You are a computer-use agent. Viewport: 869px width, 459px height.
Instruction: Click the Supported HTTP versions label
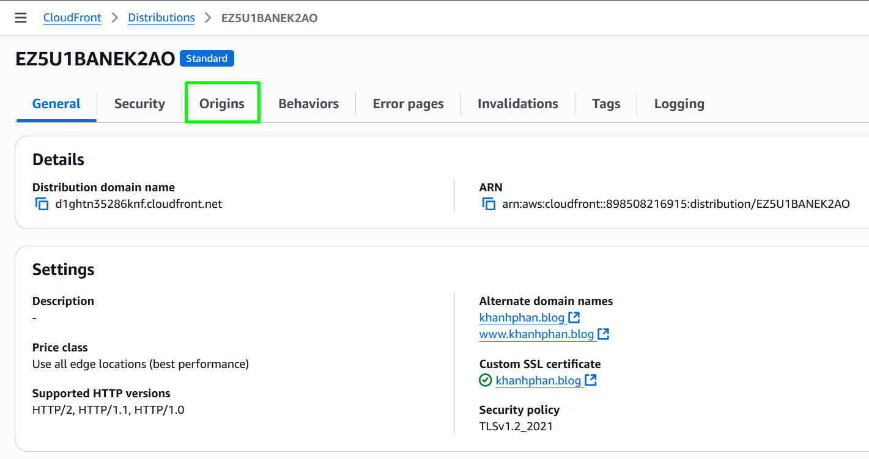click(x=102, y=394)
